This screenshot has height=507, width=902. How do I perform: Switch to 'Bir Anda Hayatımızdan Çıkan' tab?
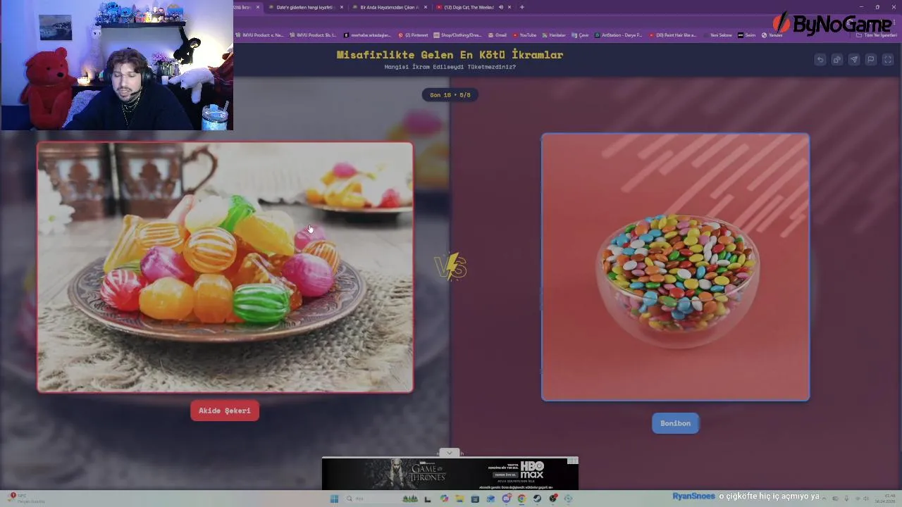[388, 7]
